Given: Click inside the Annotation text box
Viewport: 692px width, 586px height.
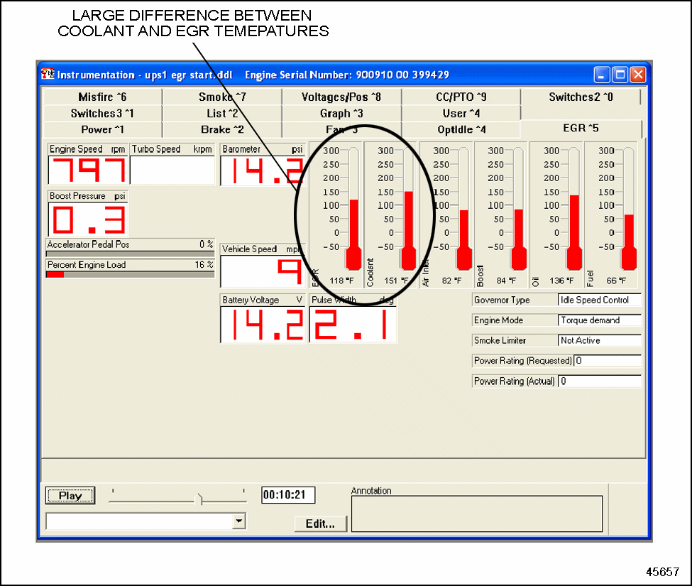Looking at the screenshot, I should click(x=477, y=513).
